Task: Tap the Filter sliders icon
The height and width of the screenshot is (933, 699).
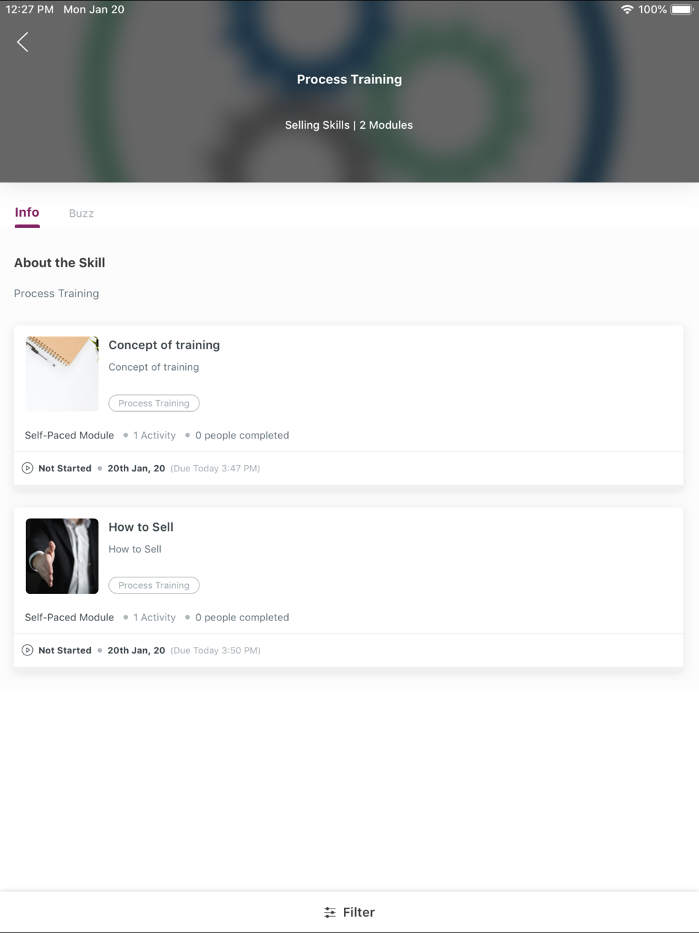Action: [330, 912]
